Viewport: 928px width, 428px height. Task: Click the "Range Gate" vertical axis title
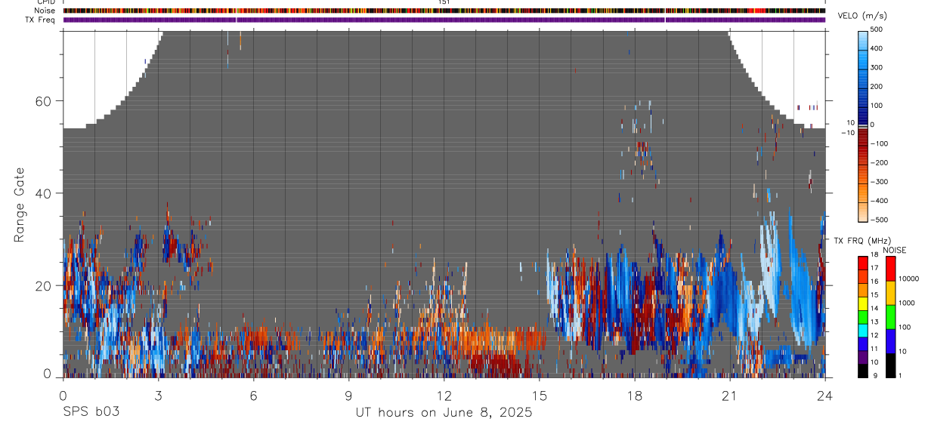(20, 205)
